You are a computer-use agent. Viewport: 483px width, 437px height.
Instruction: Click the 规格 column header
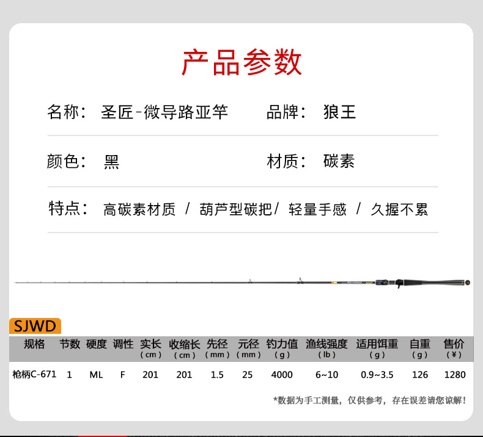[x=34, y=344]
